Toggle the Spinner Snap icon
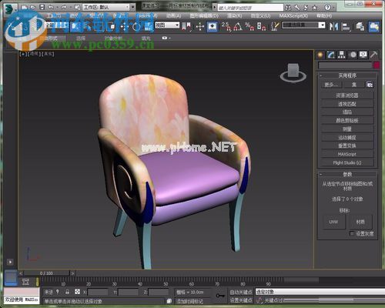This screenshot has width=385, height=308. 261,26
